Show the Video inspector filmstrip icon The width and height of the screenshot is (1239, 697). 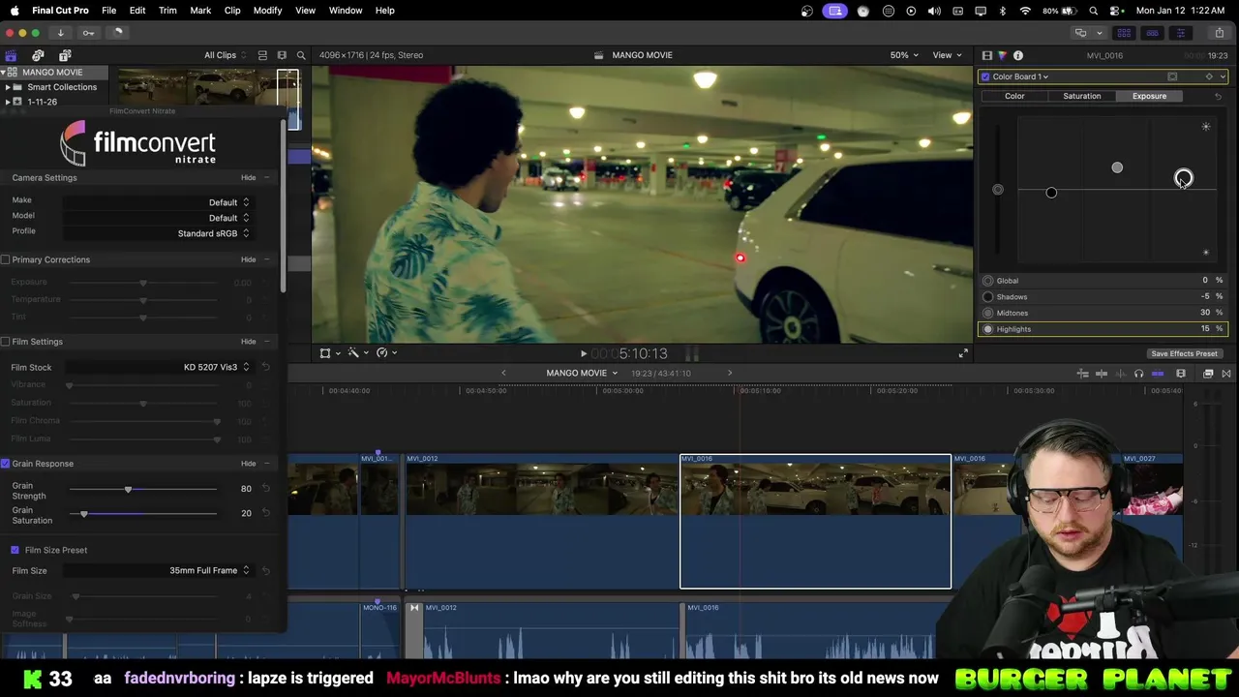pos(986,55)
